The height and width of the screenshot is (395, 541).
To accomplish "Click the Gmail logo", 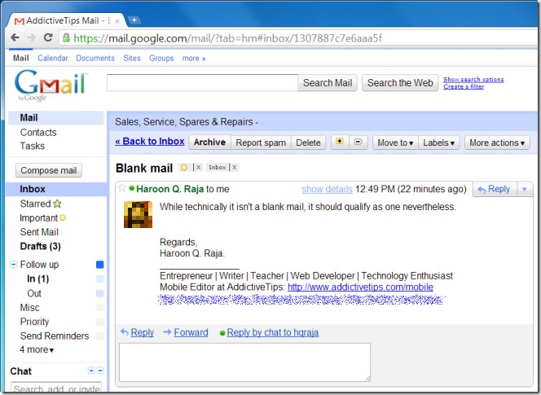I will tap(51, 85).
